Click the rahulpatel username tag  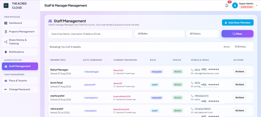point(90,111)
